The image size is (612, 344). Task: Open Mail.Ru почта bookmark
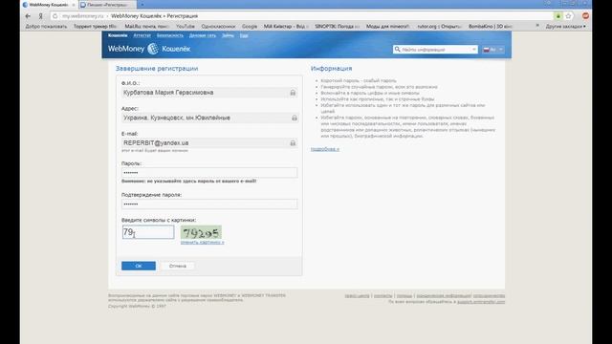(146, 27)
